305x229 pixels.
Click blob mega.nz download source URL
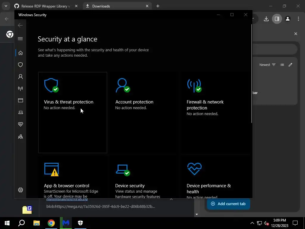(101, 206)
